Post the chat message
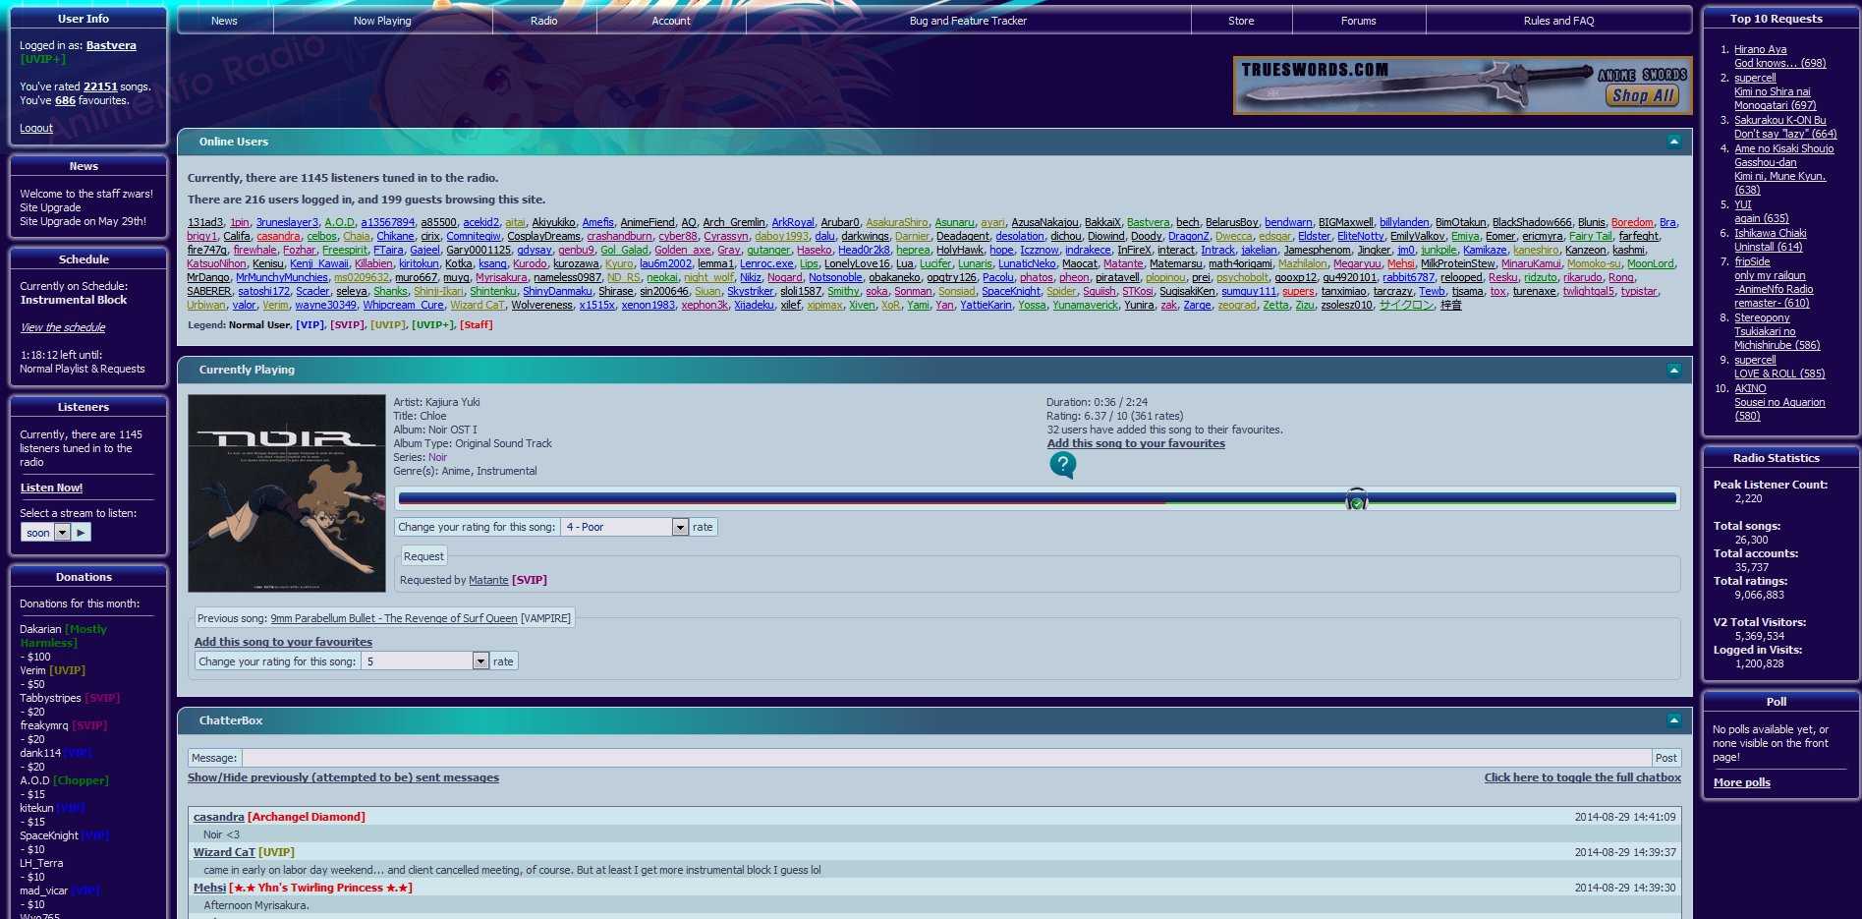The height and width of the screenshot is (919, 1862). point(1665,758)
